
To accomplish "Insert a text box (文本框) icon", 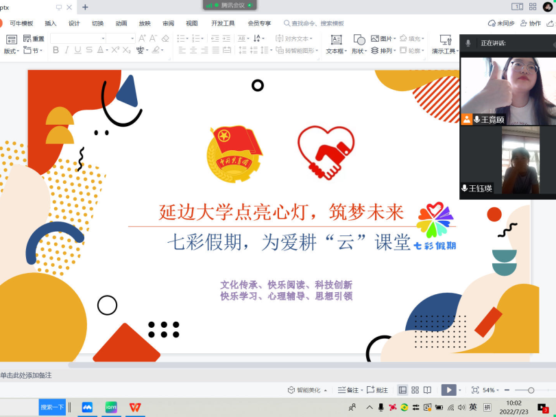I will [336, 40].
